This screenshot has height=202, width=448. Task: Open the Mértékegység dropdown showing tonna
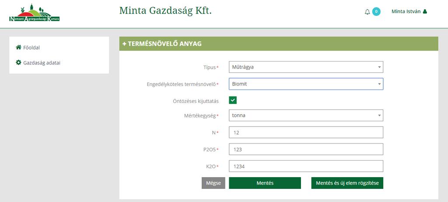[306, 115]
